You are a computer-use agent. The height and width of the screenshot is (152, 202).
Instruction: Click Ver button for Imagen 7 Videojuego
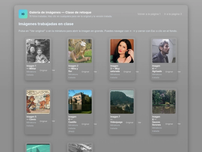tap(140, 122)
